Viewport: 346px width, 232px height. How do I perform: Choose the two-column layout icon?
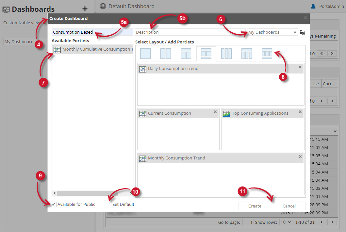tap(166, 53)
